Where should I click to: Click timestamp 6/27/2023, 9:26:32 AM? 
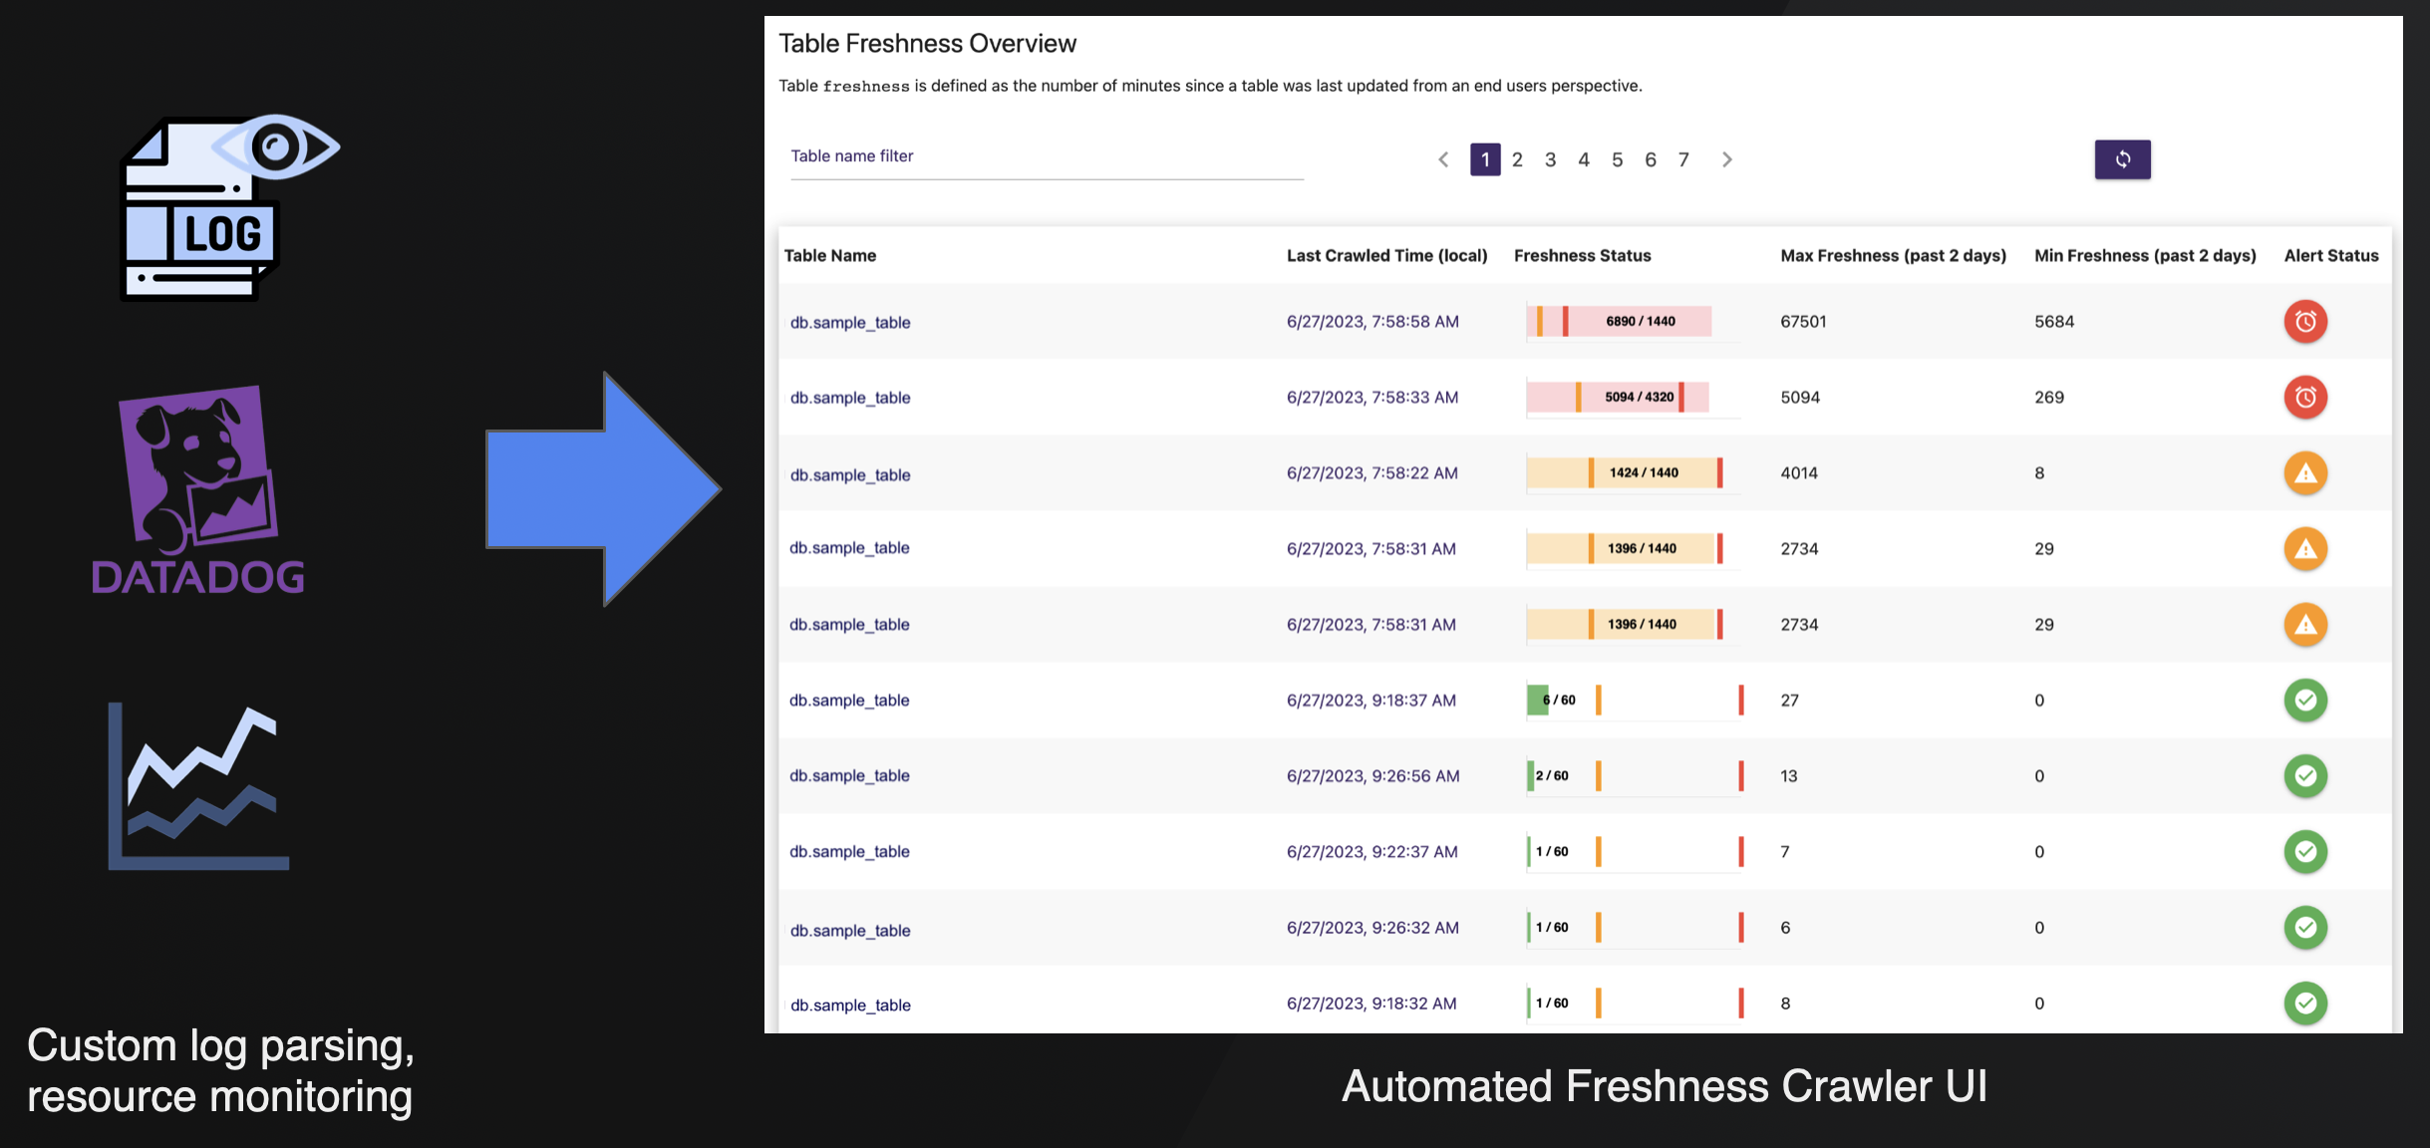[x=1372, y=928]
